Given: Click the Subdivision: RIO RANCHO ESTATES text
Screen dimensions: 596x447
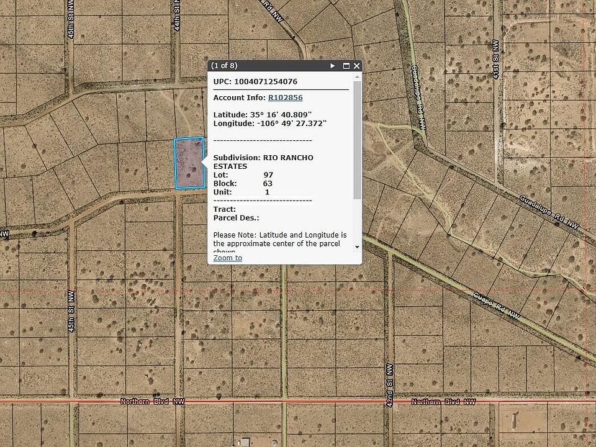Looking at the screenshot, I should pos(263,162).
